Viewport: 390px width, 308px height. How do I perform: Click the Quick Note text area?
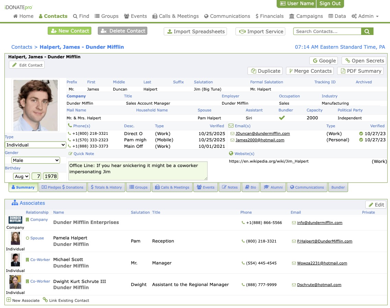tap(138, 170)
